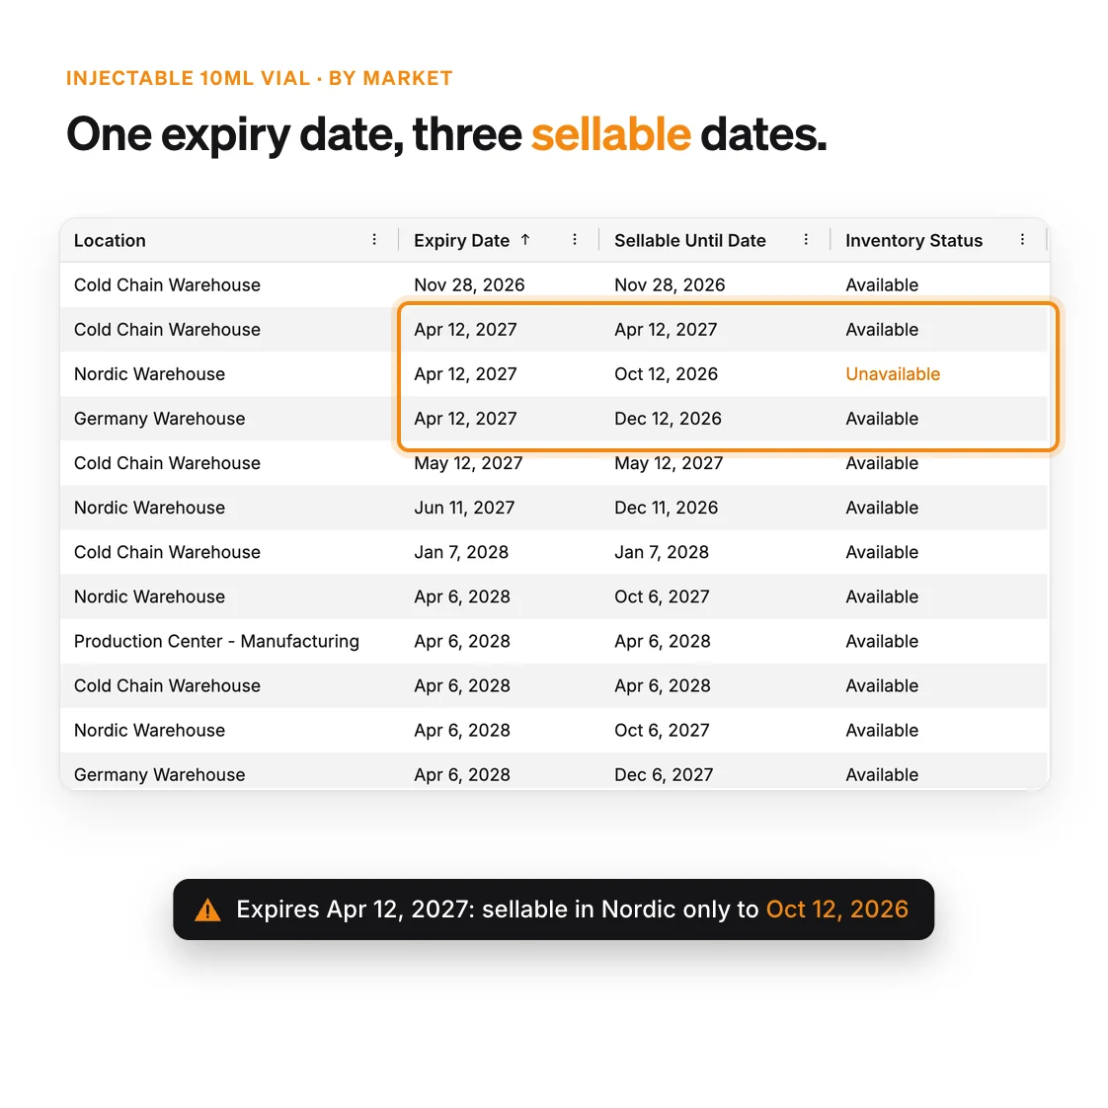
Task: Click the warning triangle icon in banner
Action: [x=207, y=910]
